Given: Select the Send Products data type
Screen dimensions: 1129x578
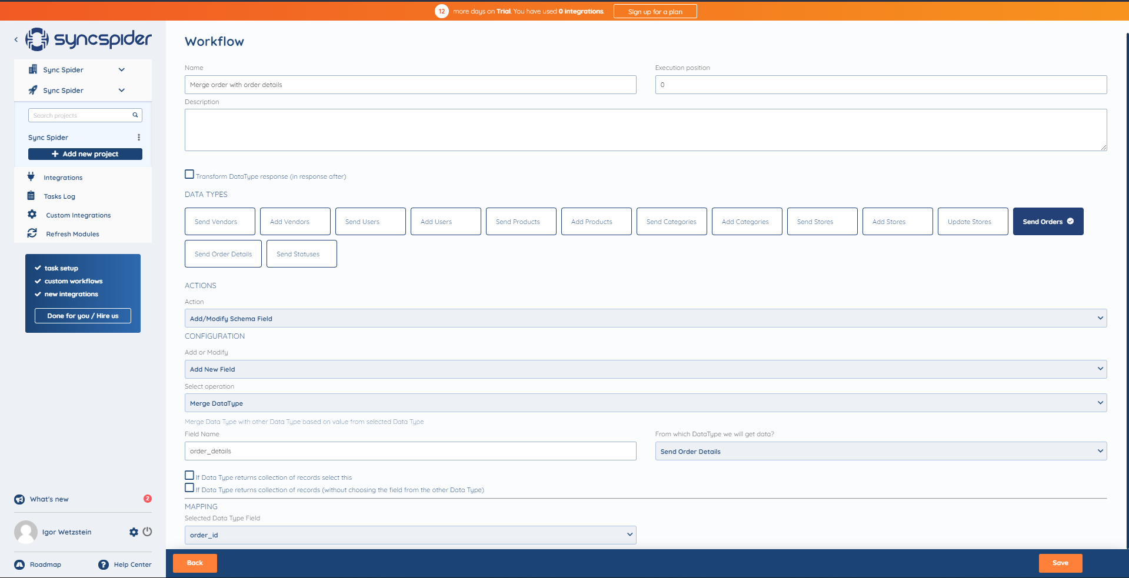Looking at the screenshot, I should 521,222.
